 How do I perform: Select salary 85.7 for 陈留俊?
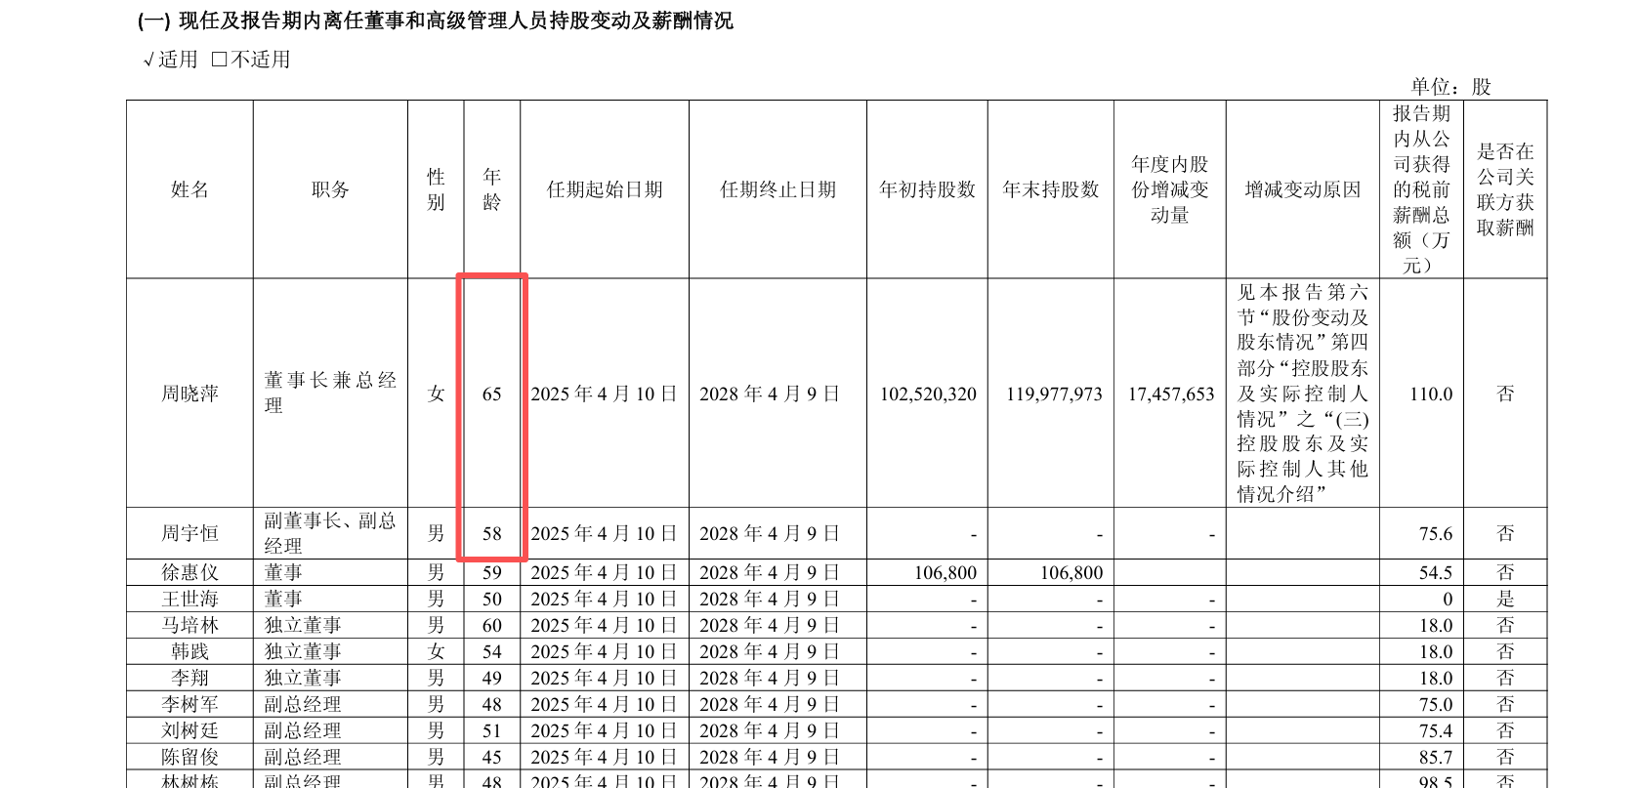[x=1436, y=757]
